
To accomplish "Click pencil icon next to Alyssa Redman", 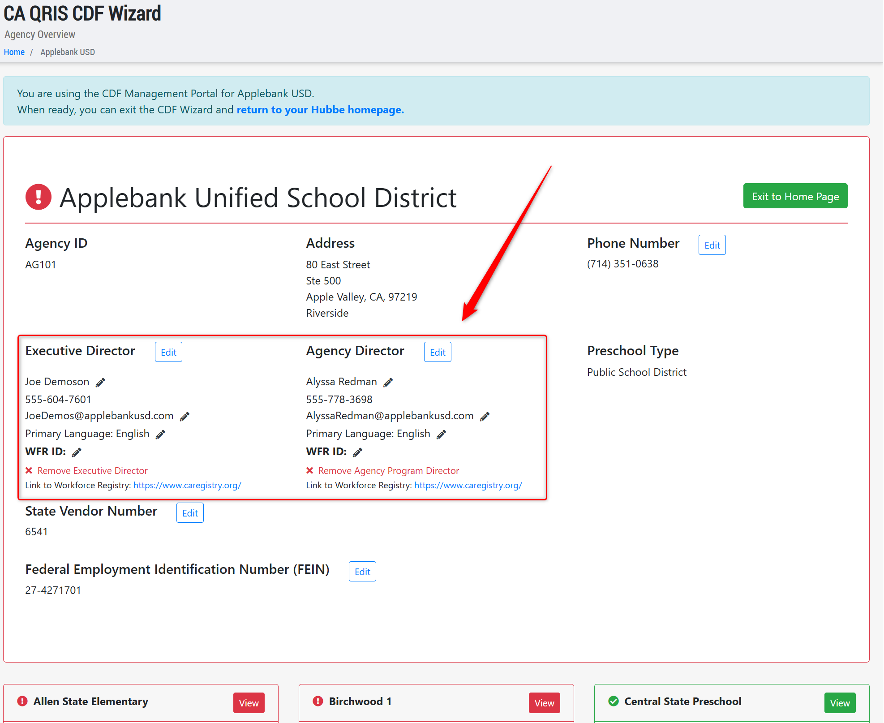I will click(x=388, y=382).
